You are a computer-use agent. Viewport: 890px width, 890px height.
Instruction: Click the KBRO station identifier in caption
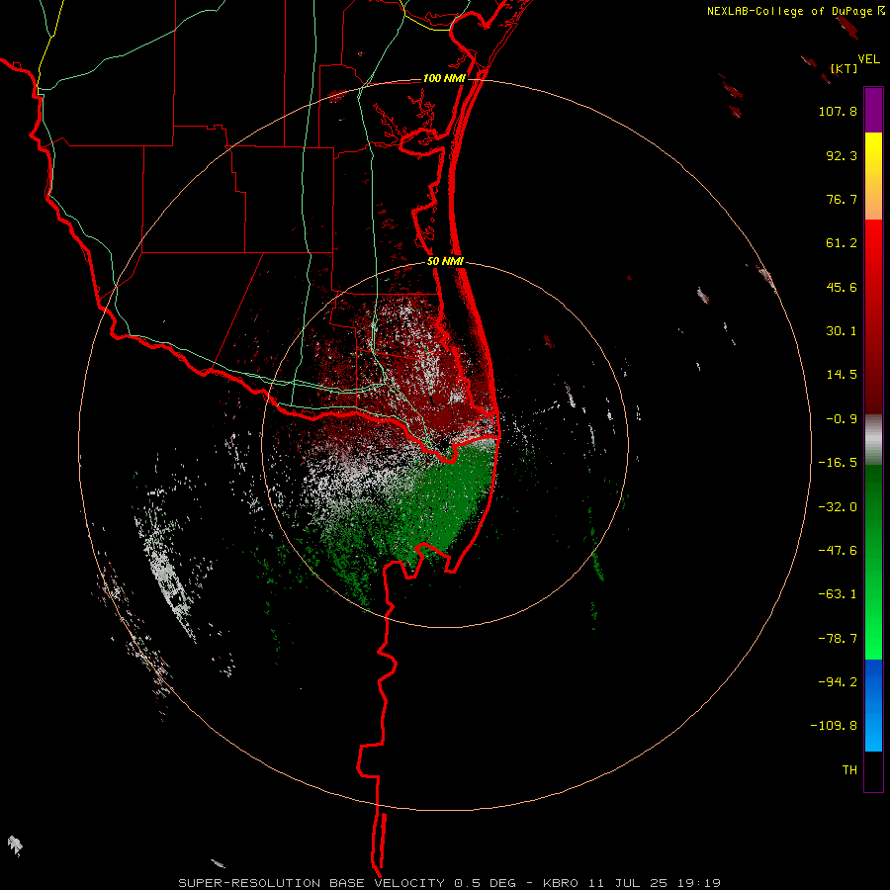click(x=561, y=883)
